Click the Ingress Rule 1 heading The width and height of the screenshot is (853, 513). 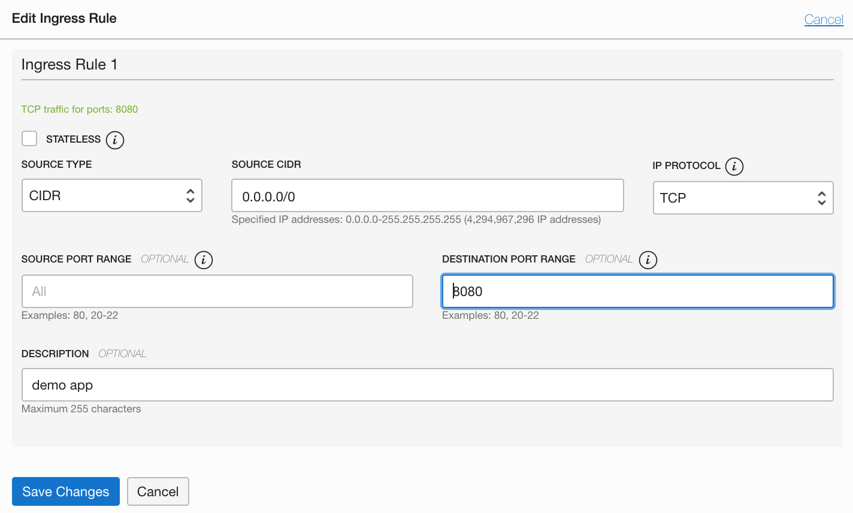point(69,64)
